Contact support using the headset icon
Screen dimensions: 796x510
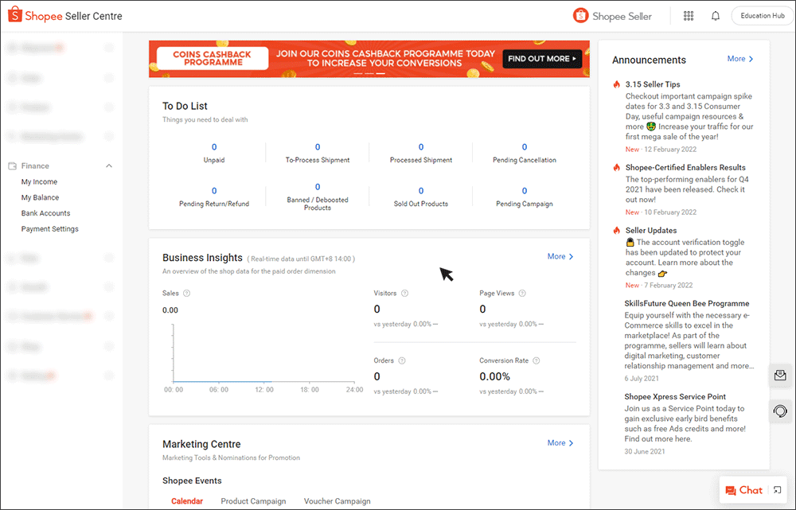pos(780,411)
